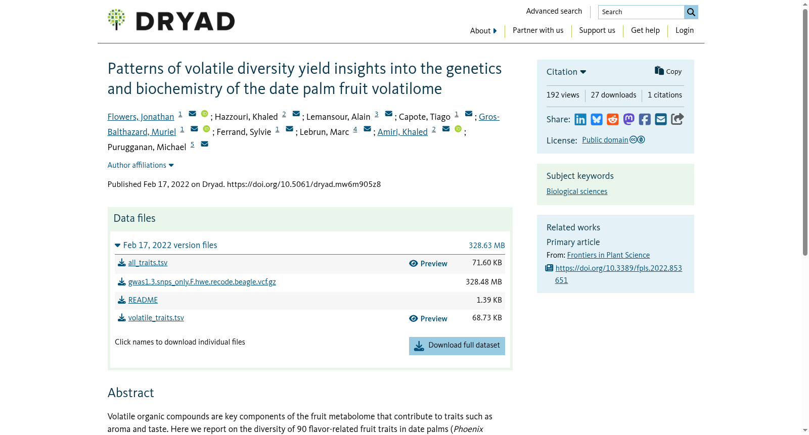The image size is (809, 435).
Task: Go to Login
Action: pos(685,30)
